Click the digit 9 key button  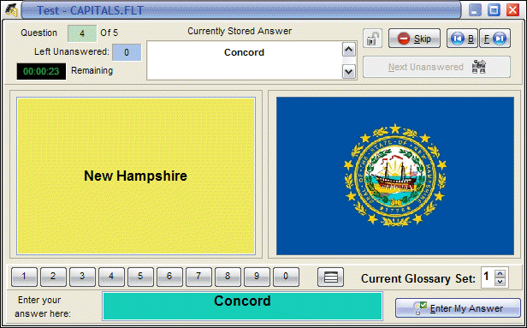(257, 277)
